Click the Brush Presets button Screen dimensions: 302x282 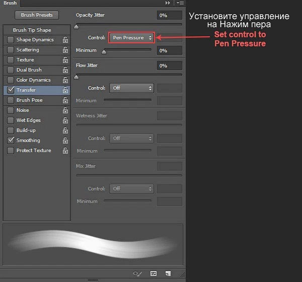(x=37, y=15)
